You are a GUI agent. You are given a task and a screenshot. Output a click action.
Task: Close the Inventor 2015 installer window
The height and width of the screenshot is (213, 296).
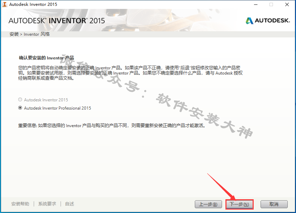click(x=287, y=4)
